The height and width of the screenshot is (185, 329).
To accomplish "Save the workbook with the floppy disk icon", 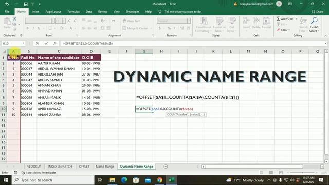I will (26, 4).
